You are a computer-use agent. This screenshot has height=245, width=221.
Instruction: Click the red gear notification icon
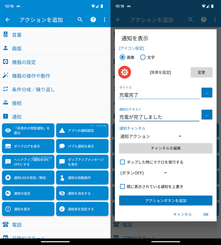tap(125, 72)
